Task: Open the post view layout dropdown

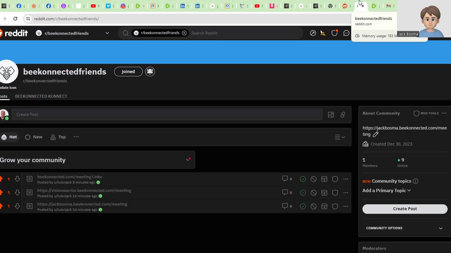Action: pyautogui.click(x=340, y=137)
